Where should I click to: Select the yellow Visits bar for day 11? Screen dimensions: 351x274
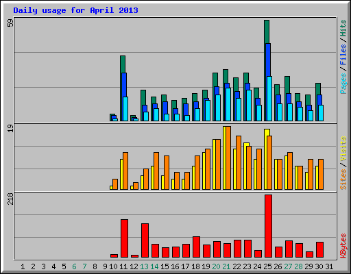[121, 174]
